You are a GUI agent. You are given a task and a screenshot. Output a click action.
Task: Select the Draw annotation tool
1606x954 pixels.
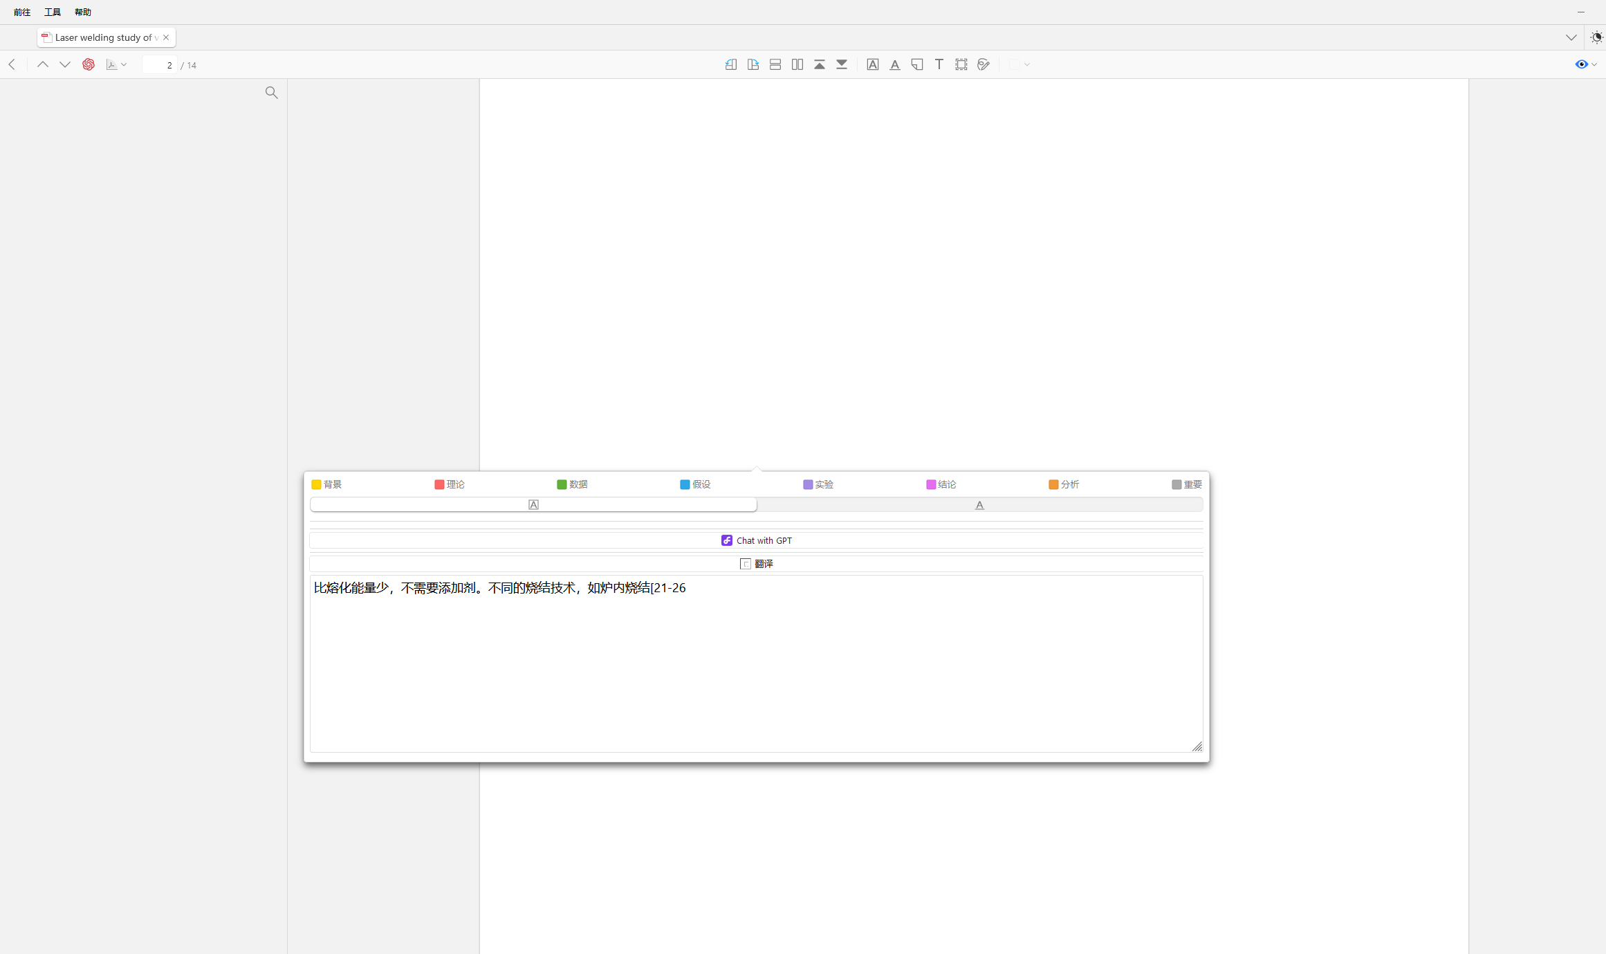click(984, 64)
